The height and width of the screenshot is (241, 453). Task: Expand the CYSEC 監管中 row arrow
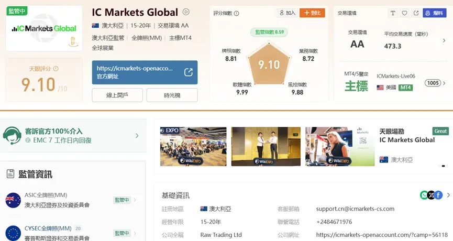(135, 233)
